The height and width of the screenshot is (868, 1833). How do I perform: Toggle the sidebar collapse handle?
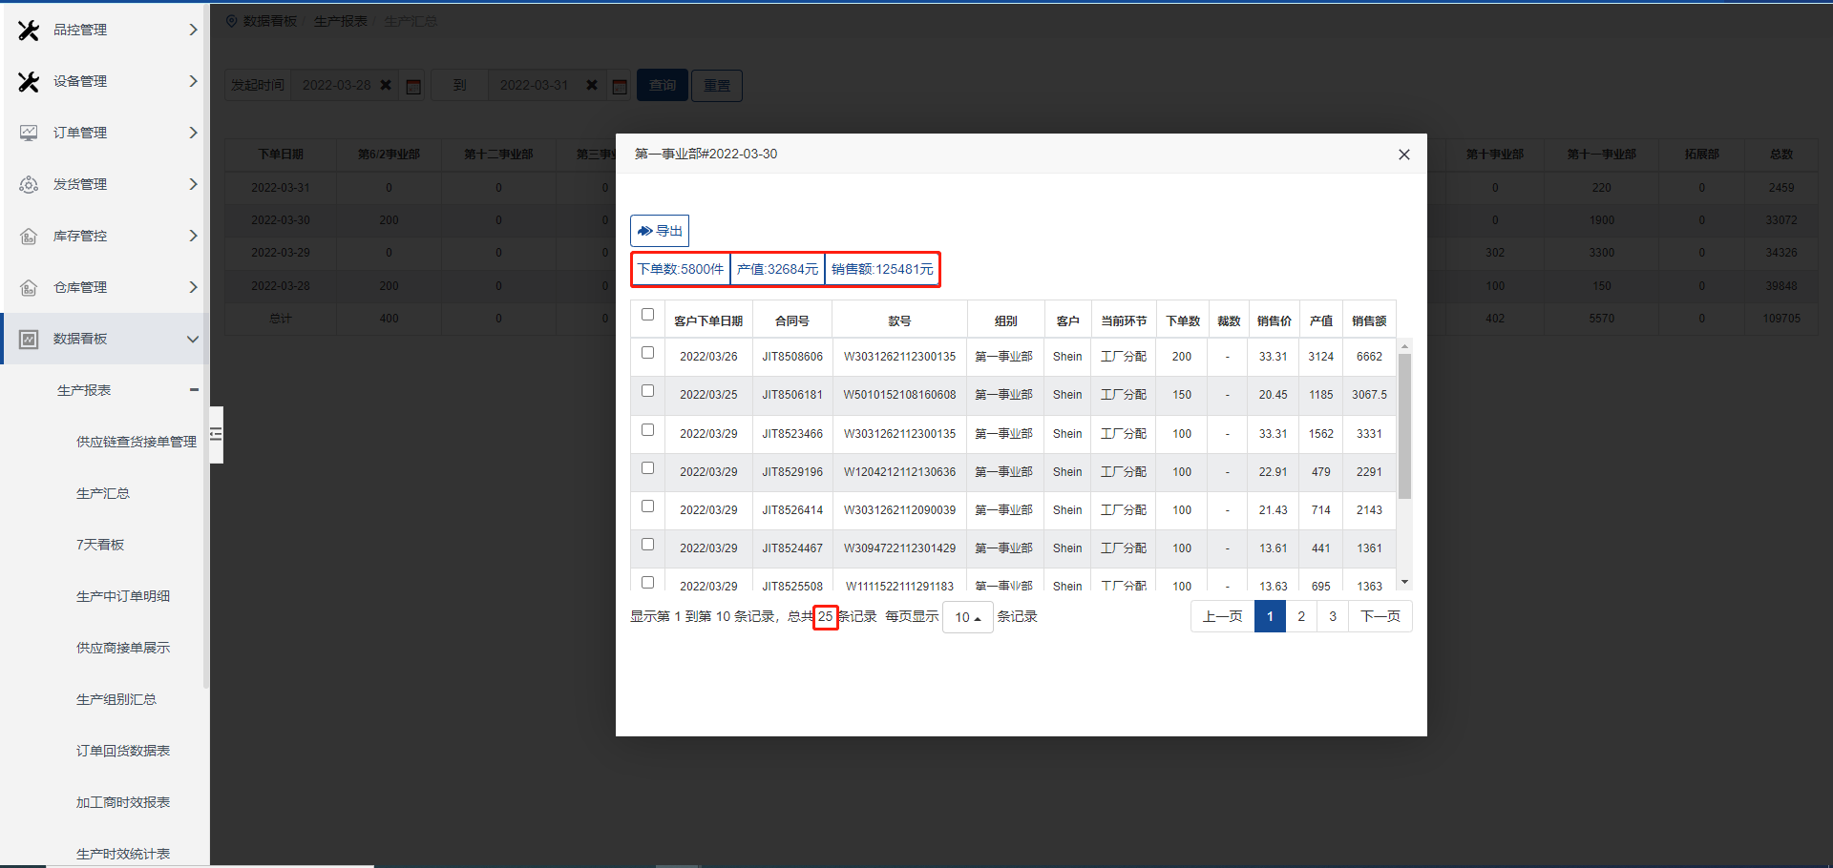pyautogui.click(x=217, y=435)
